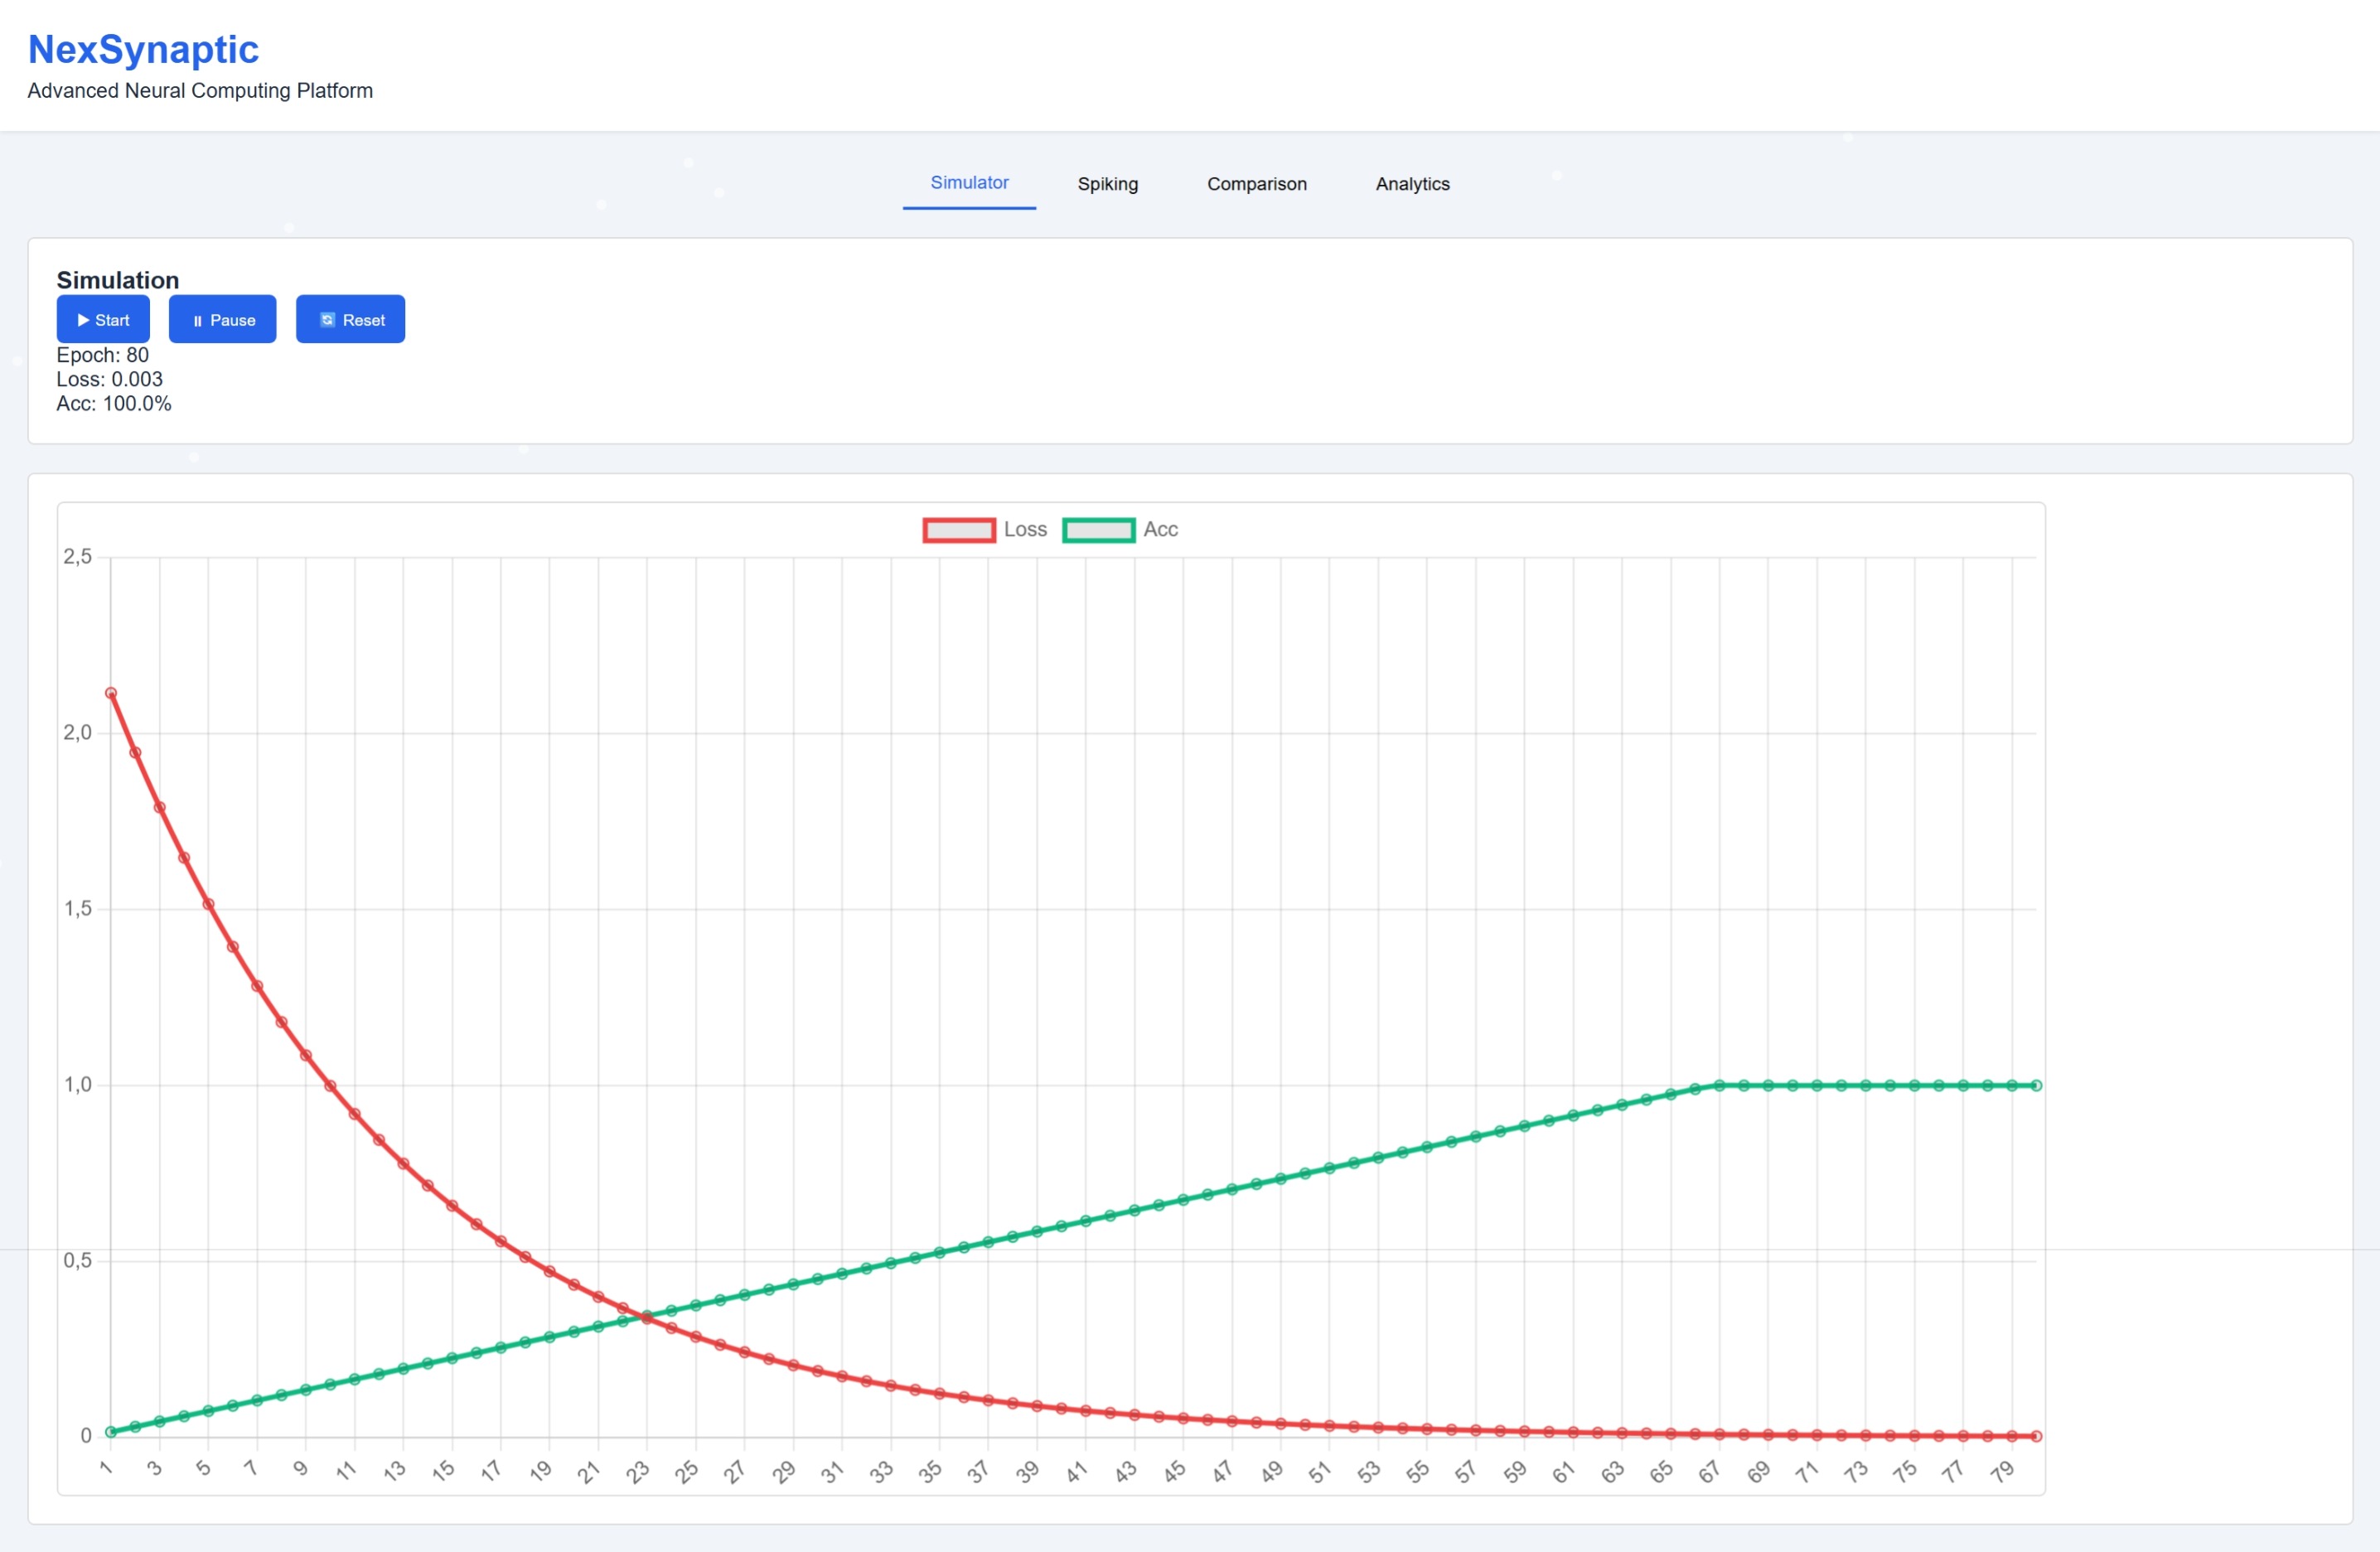Click the red Loss legend swatch
2380x1552 pixels.
click(x=957, y=529)
